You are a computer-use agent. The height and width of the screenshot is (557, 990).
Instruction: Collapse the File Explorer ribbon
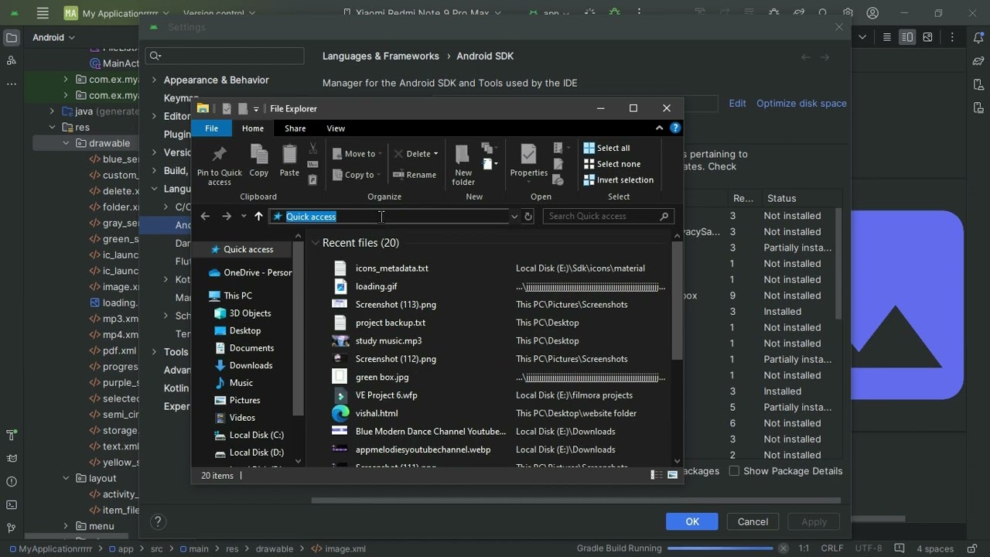659,128
